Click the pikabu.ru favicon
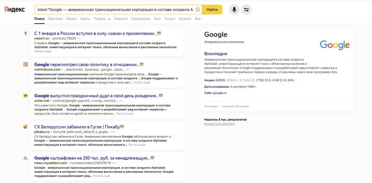Viewport: 372px width, 183px height. click(25, 127)
